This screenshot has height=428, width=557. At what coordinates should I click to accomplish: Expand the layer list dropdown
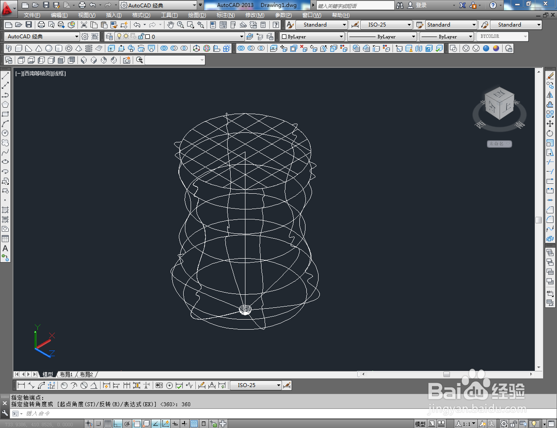(x=242, y=37)
